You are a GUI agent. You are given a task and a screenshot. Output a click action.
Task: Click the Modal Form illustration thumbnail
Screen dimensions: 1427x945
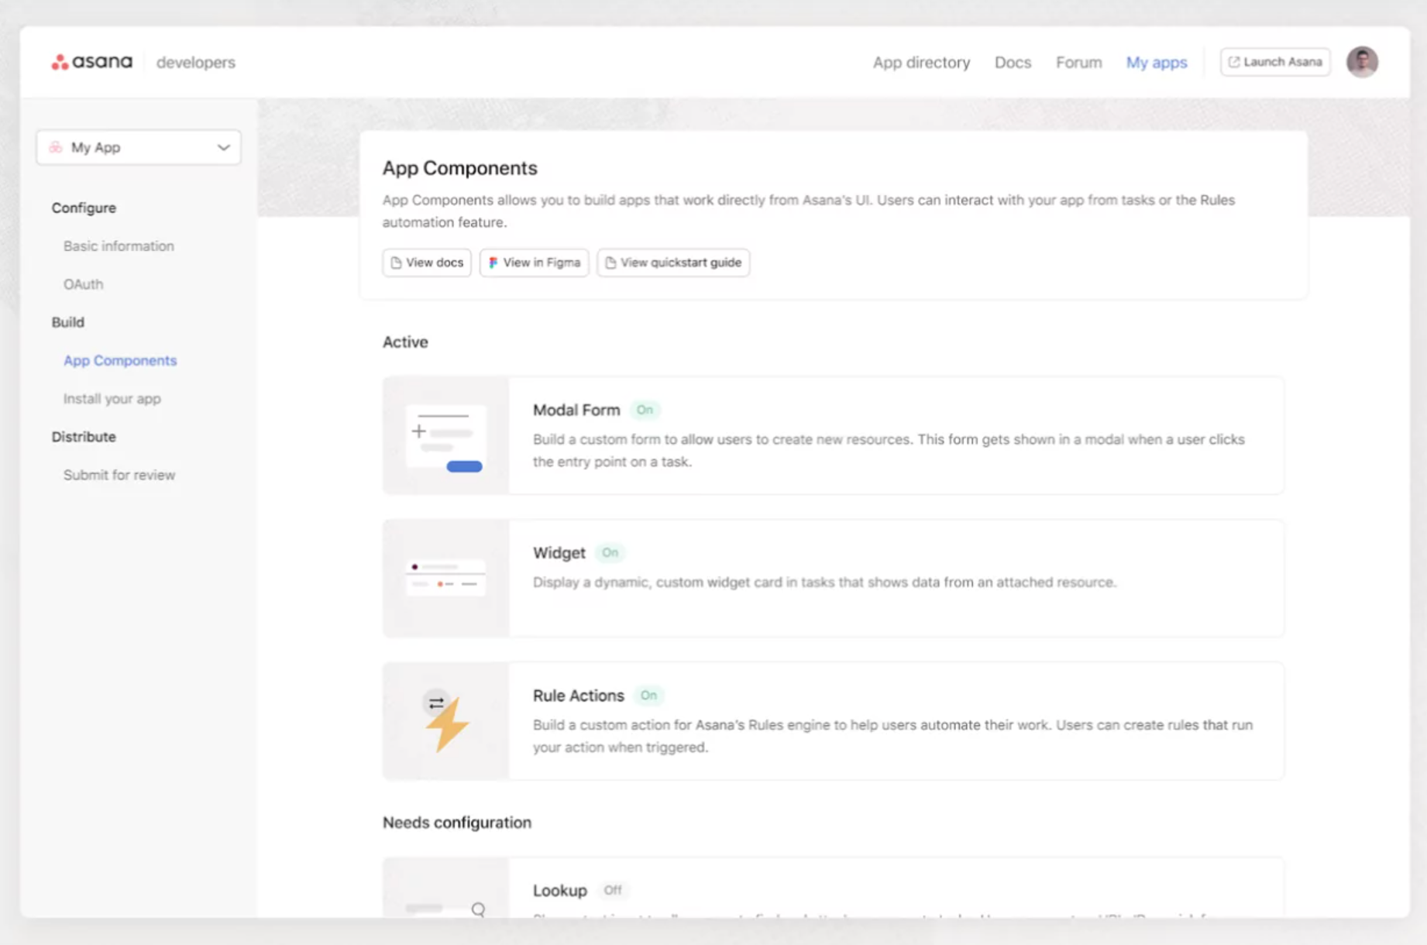[446, 436]
